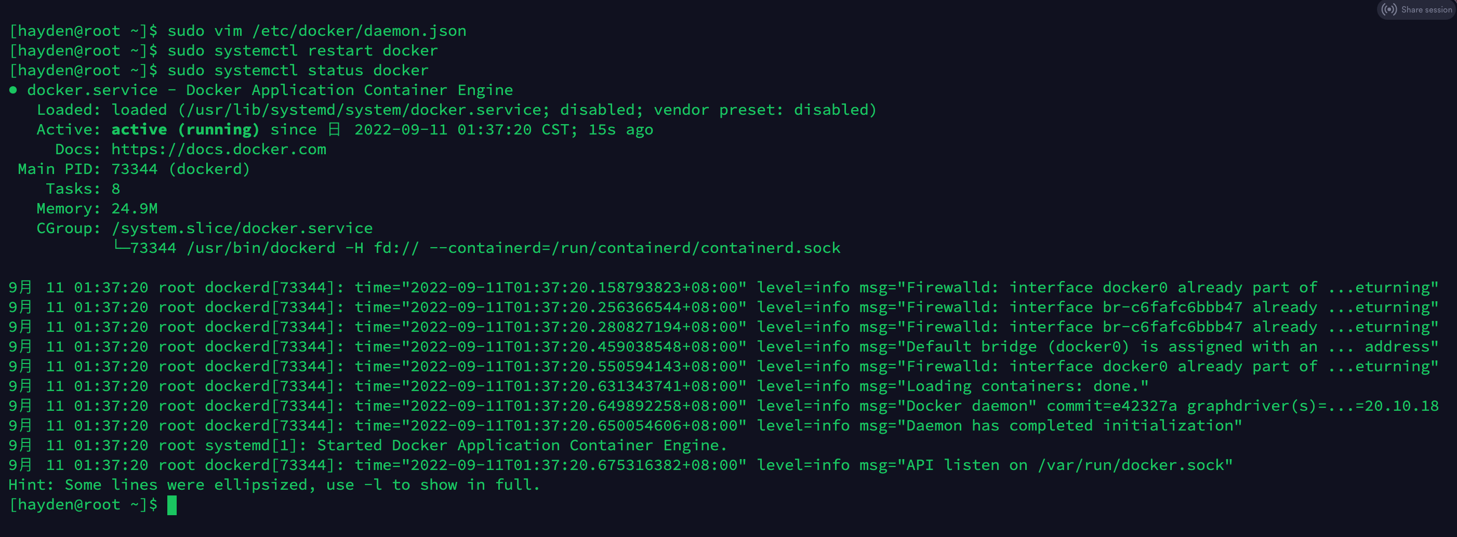Click the 'Default bridge (docker0)' log message
This screenshot has width=1457, height=537.
(1017, 346)
